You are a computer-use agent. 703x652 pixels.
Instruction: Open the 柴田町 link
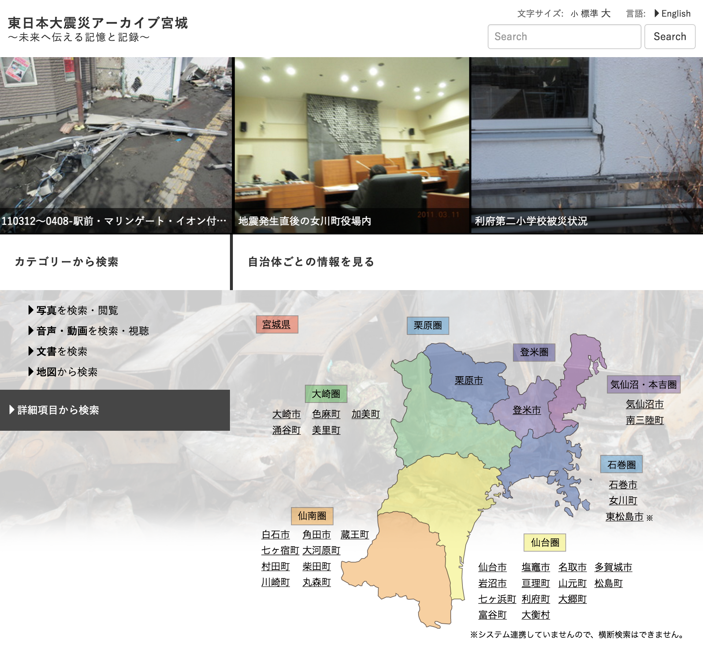pos(316,567)
